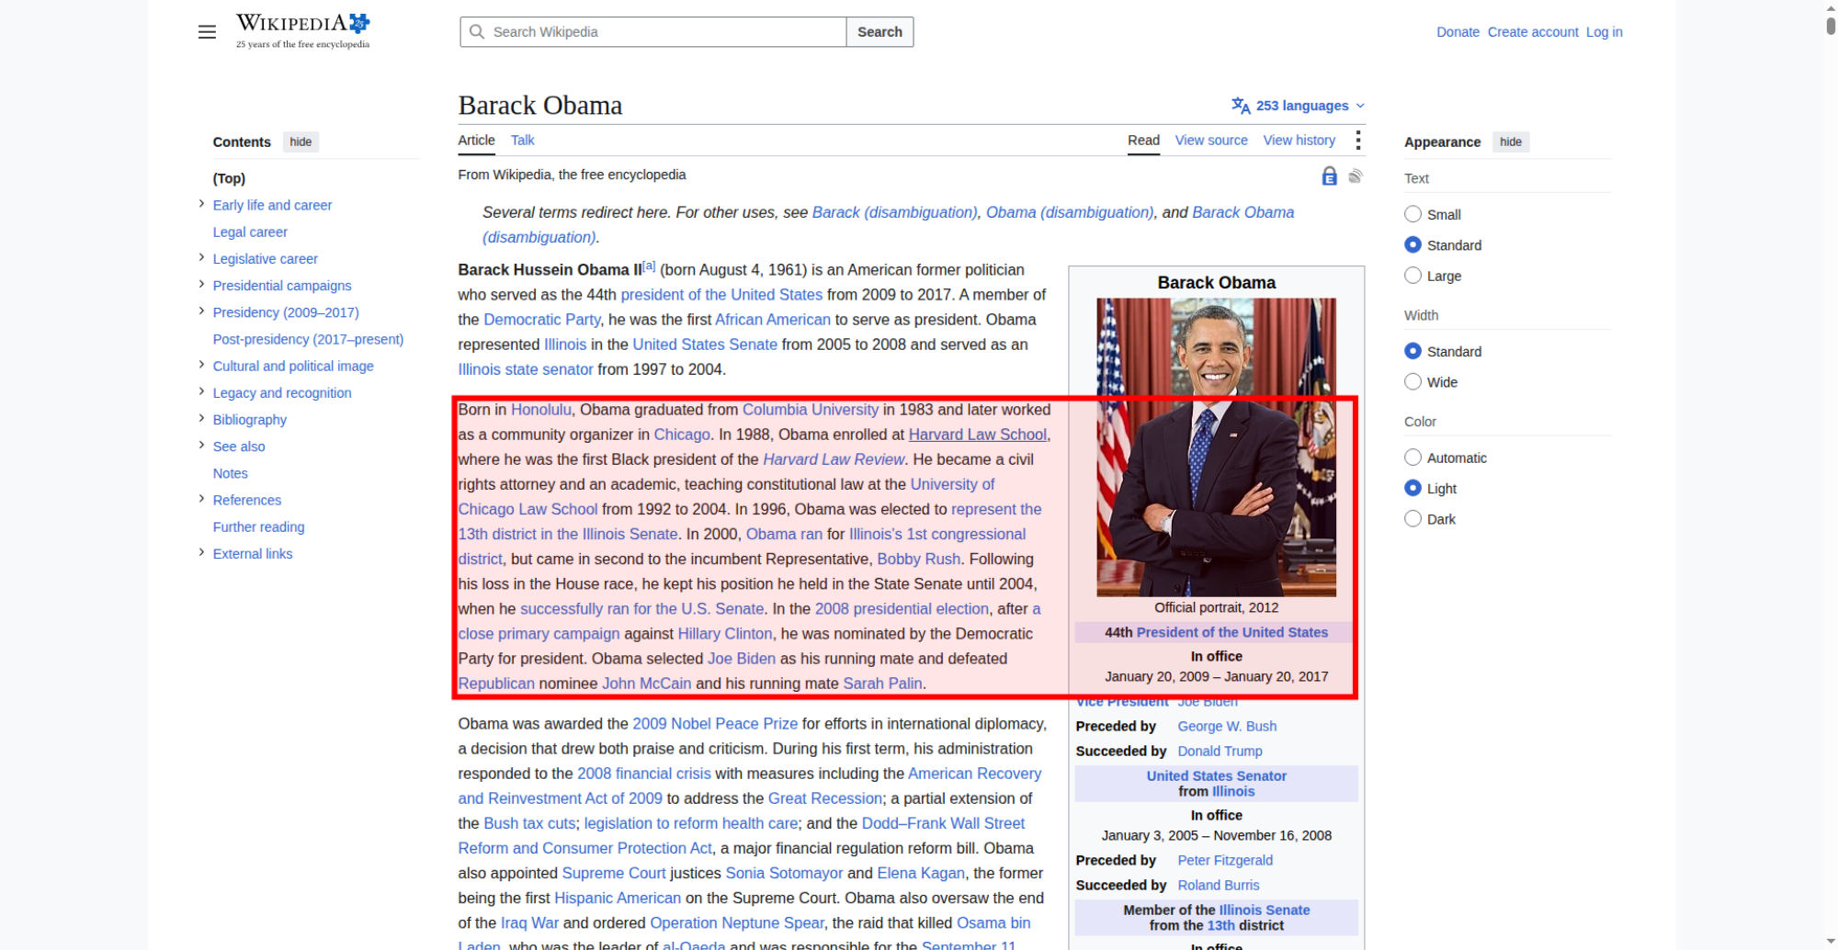This screenshot has width=1838, height=950.
Task: Select Wide width option
Action: (1413, 382)
